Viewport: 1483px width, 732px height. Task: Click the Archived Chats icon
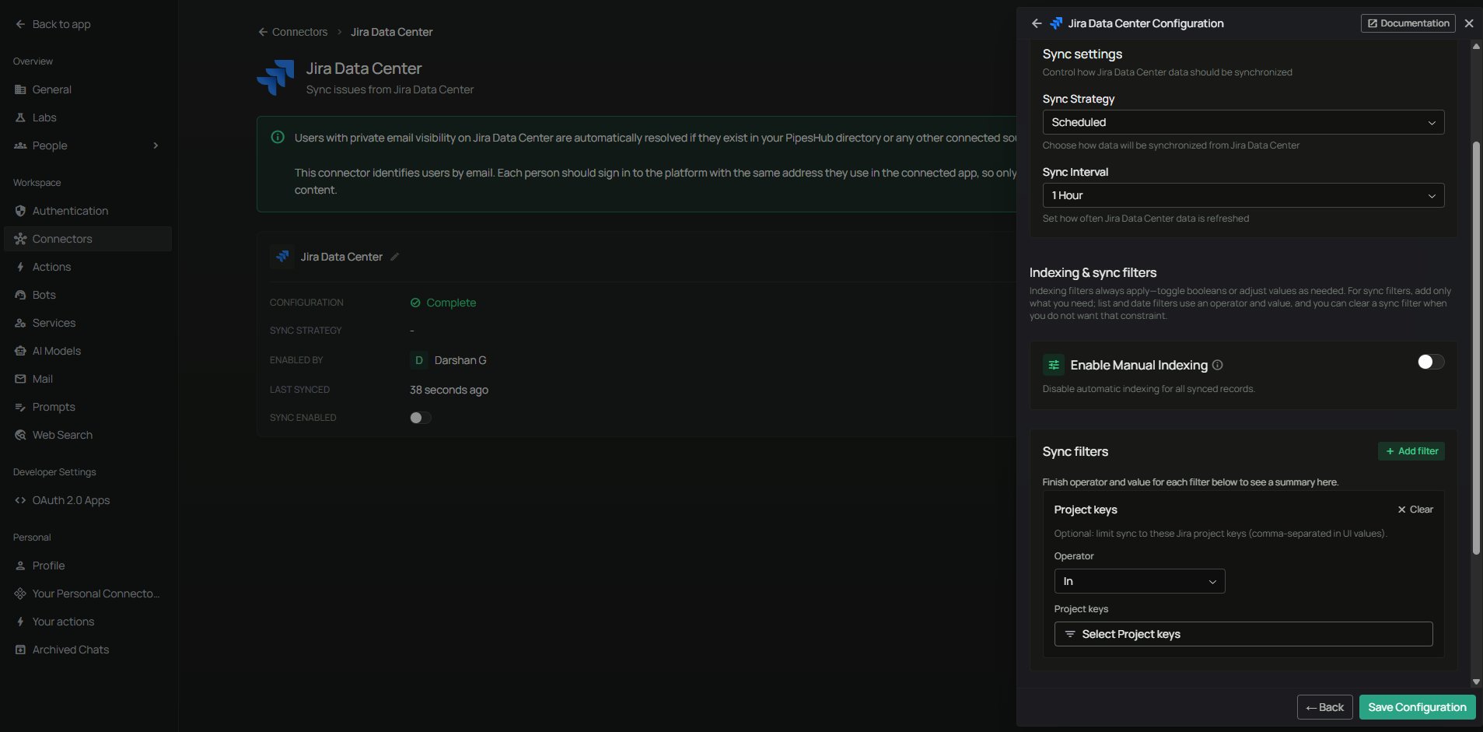coord(20,650)
